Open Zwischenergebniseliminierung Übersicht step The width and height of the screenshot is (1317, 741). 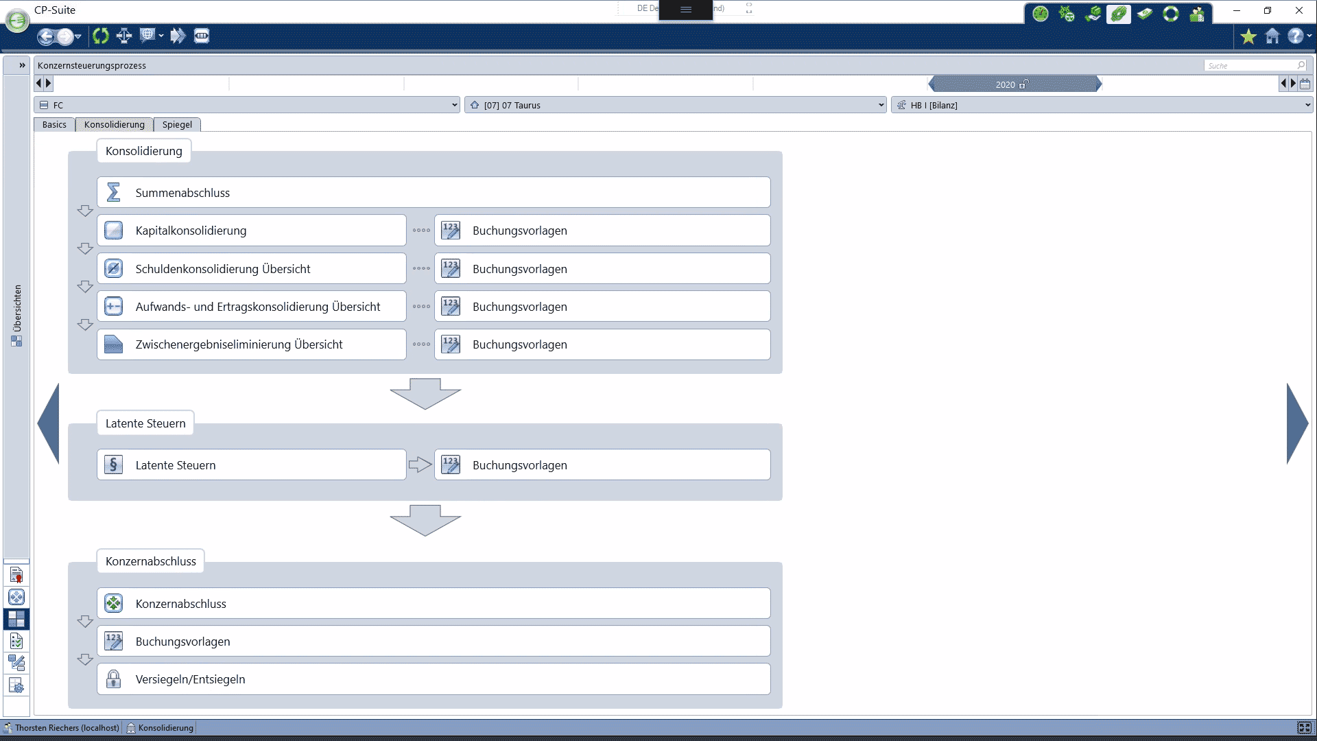pos(252,344)
